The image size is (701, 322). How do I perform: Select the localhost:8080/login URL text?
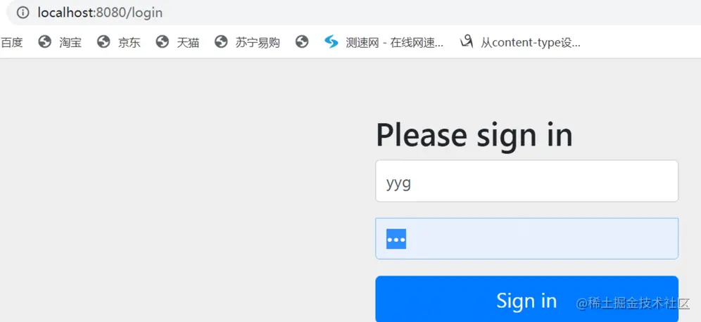pos(100,13)
